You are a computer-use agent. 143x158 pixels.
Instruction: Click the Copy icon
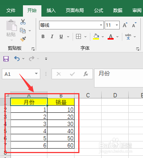point(23,31)
